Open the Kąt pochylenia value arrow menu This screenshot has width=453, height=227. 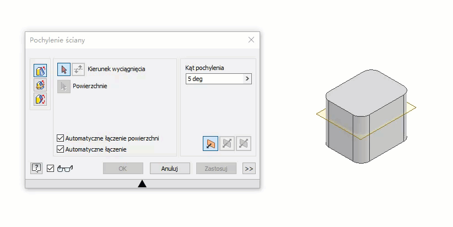247,79
